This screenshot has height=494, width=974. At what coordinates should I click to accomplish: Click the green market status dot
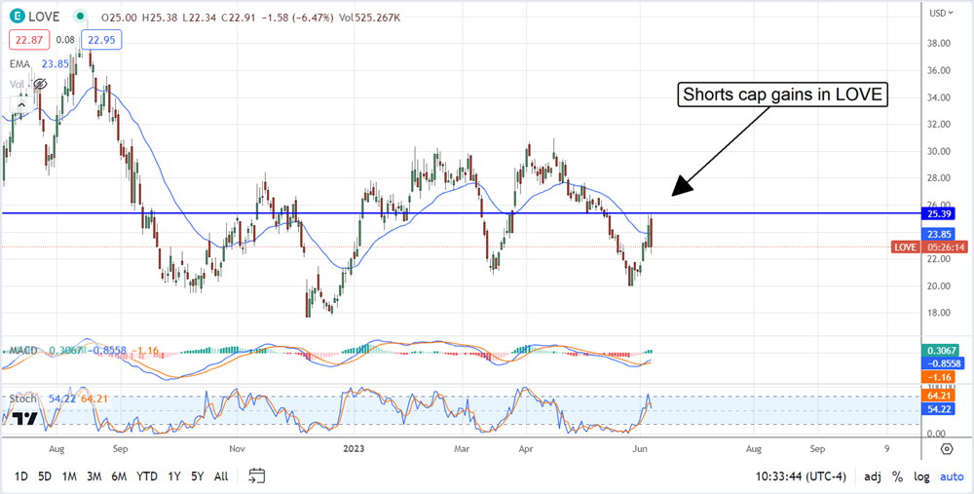80,17
